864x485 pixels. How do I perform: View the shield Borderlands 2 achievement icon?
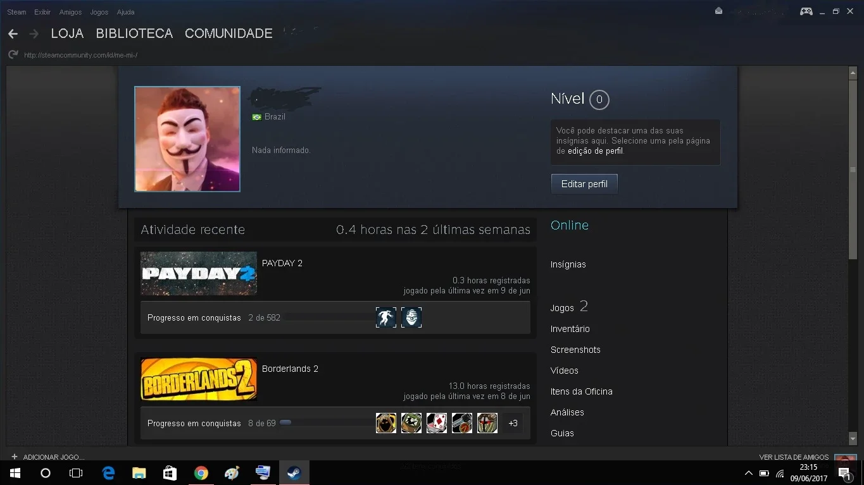487,423
